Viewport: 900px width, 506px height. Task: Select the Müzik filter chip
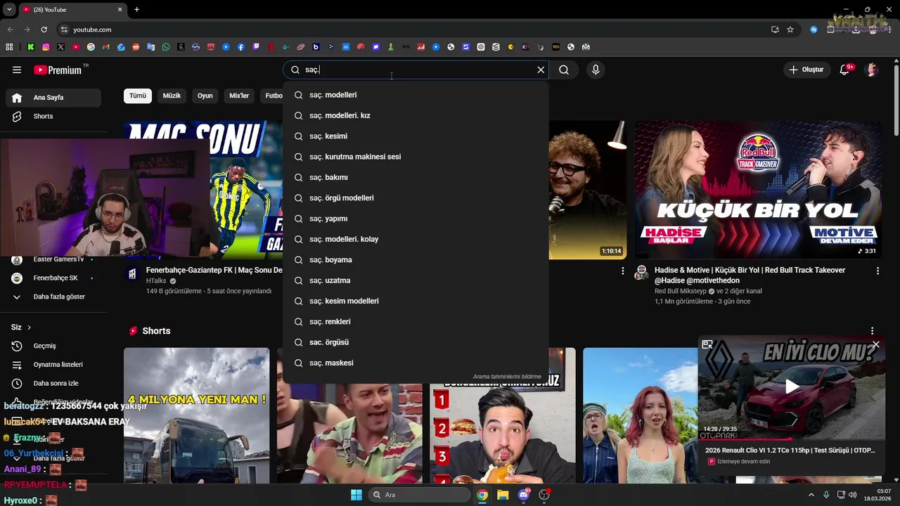click(172, 96)
